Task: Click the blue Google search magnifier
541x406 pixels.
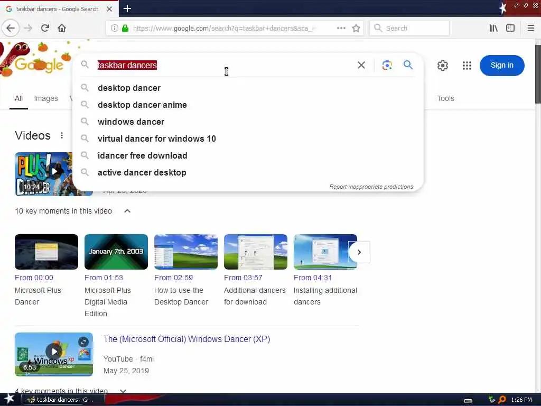Action: (408, 64)
